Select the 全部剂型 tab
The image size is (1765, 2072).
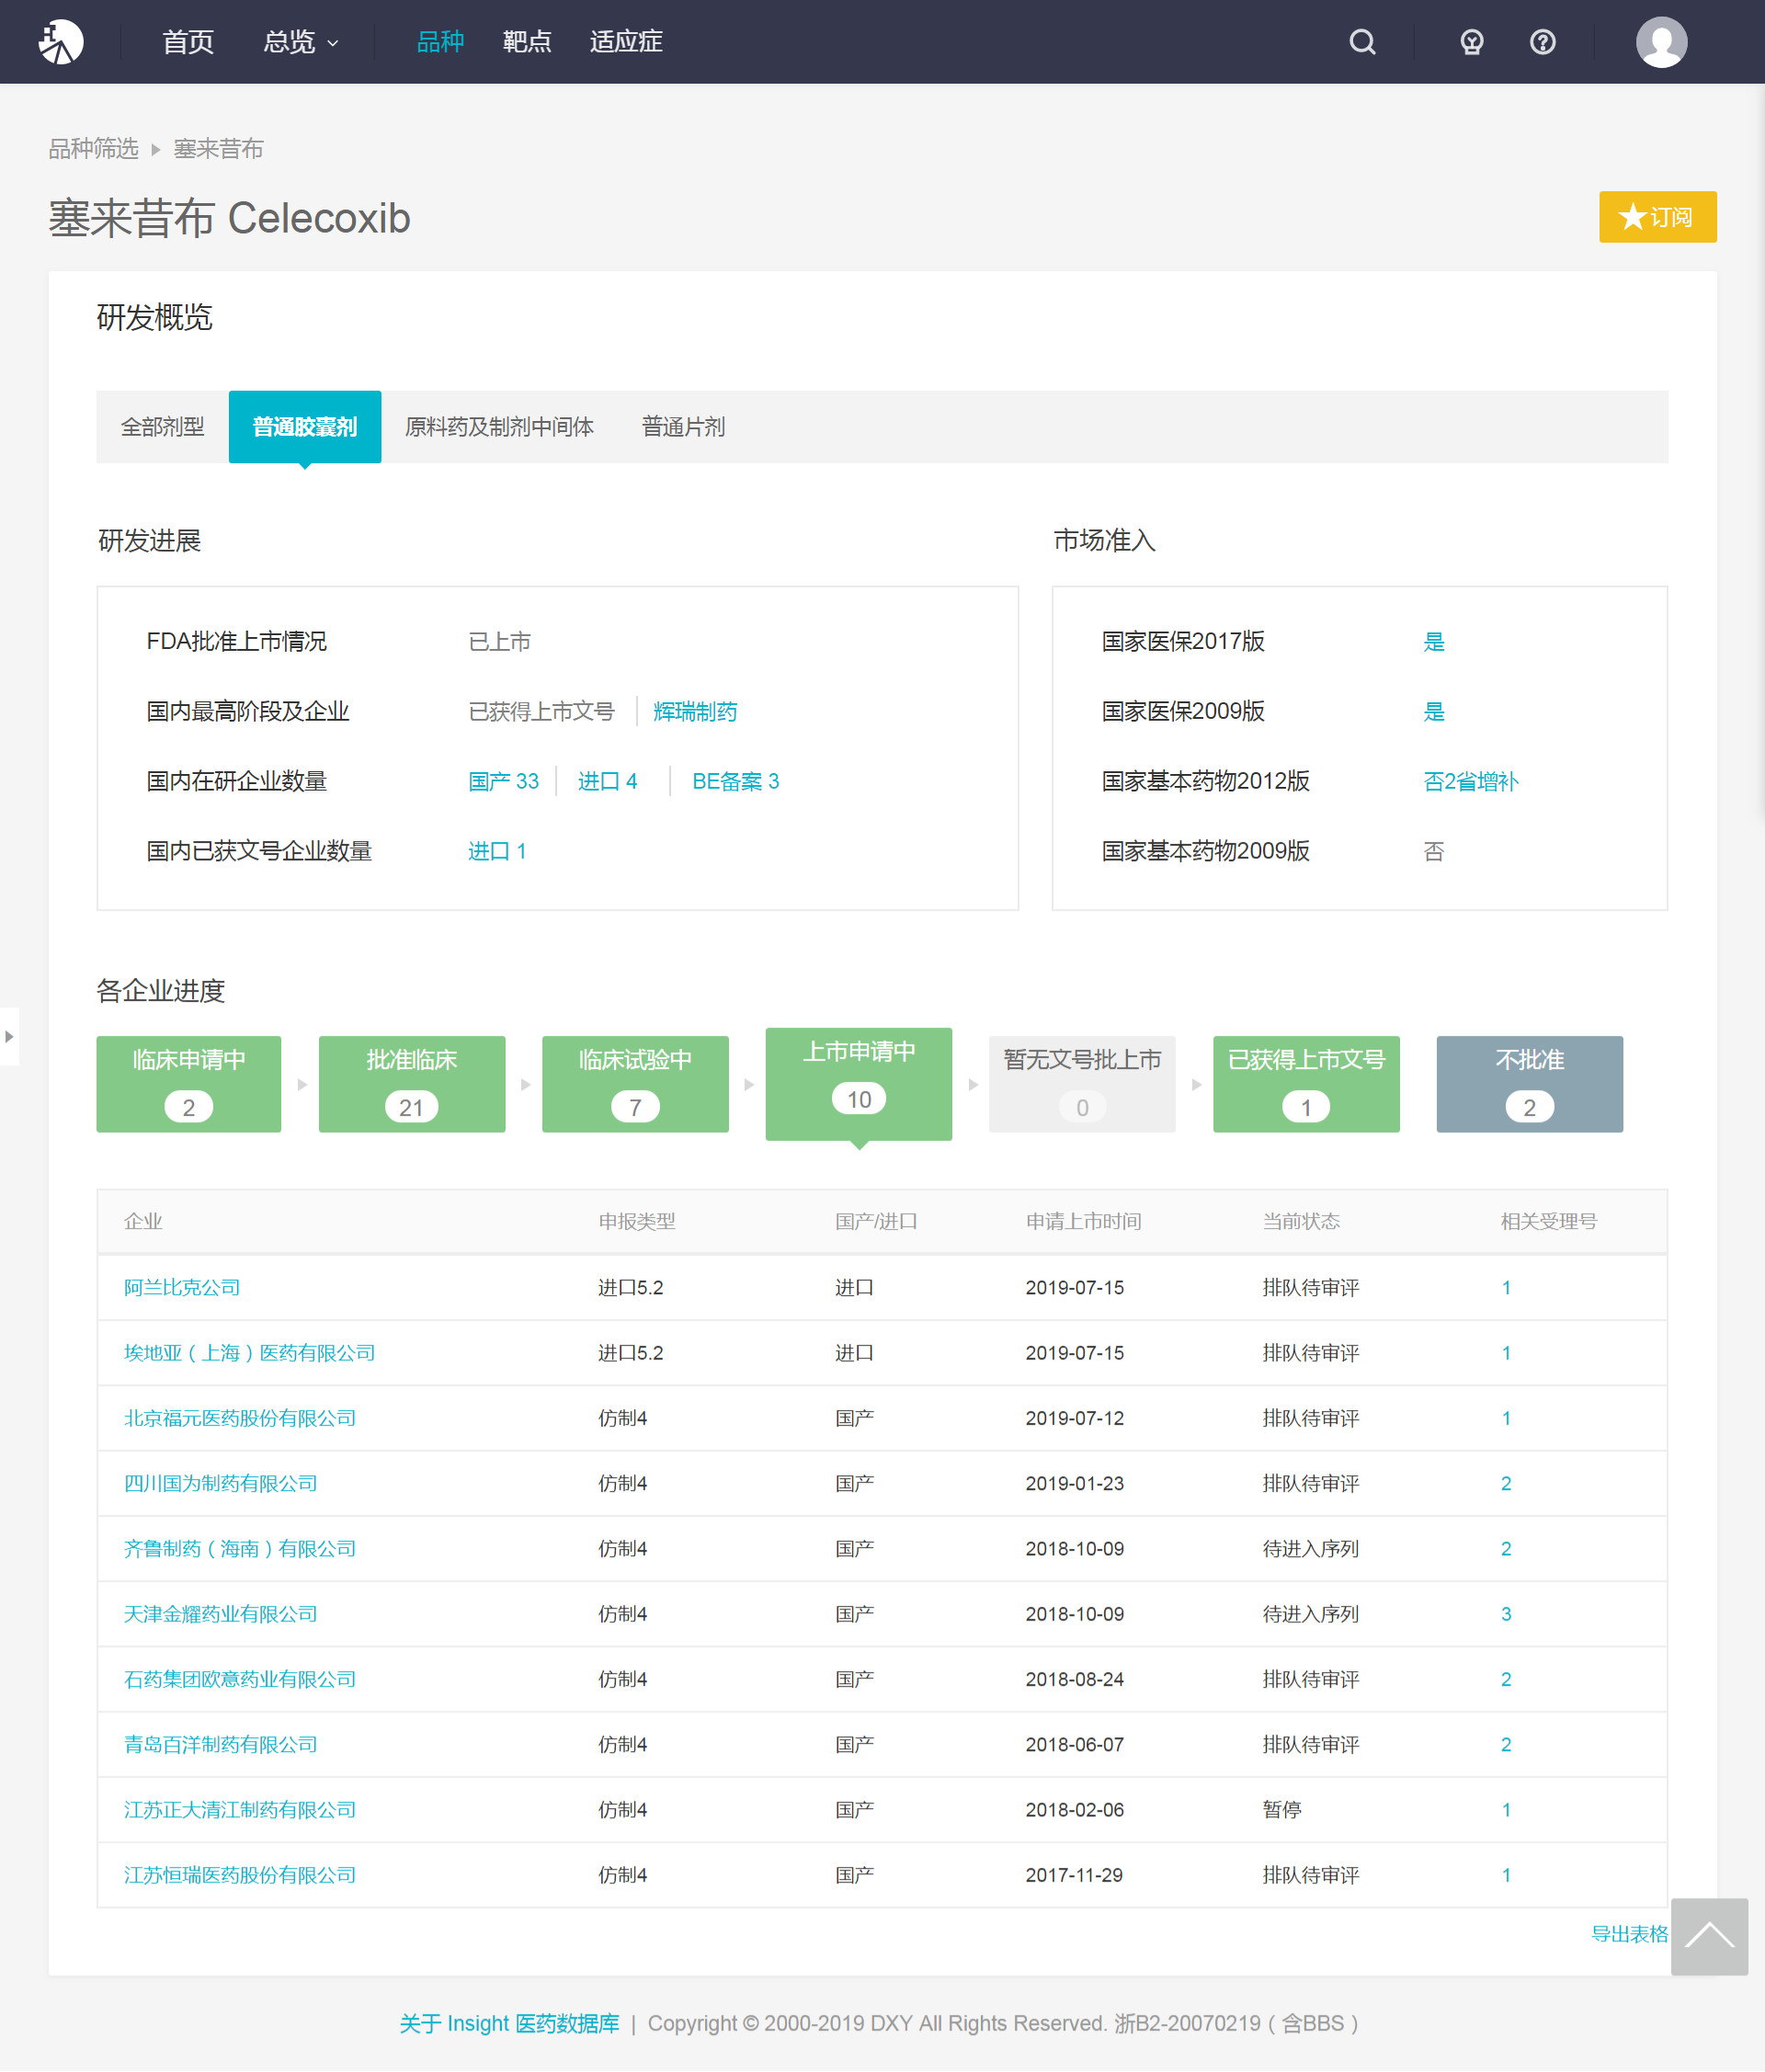click(x=162, y=427)
